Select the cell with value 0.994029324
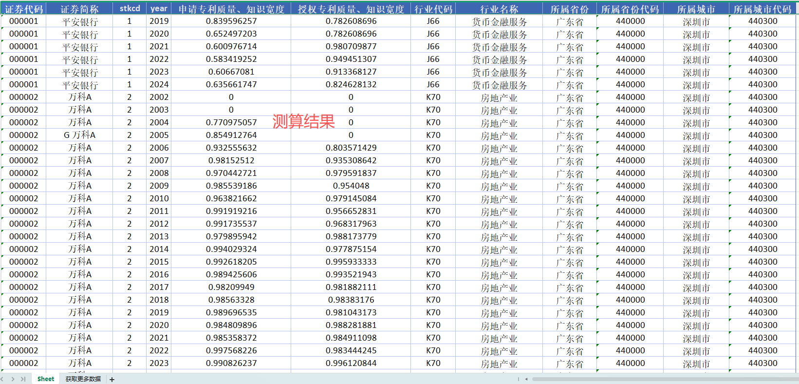799x384 pixels. tap(231, 249)
